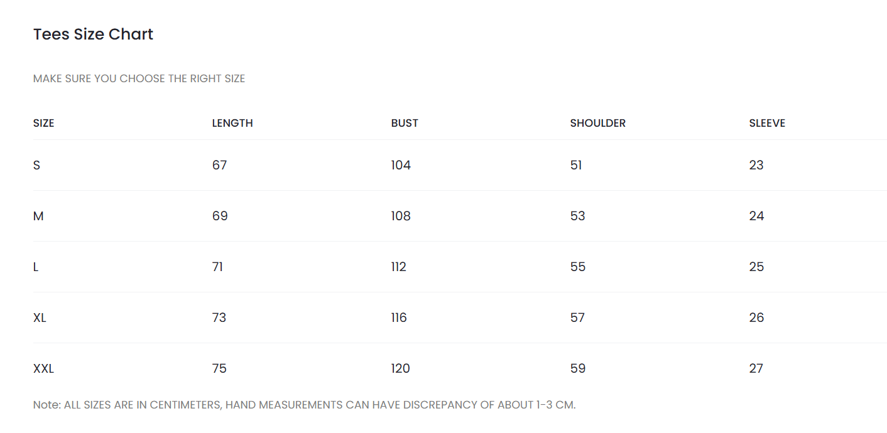Select the BUST column header

click(405, 123)
